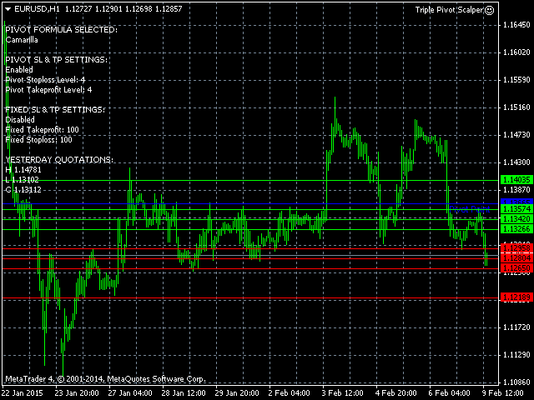Click the green 1.13266 price label
This screenshot has width=534, height=400.
click(516, 229)
